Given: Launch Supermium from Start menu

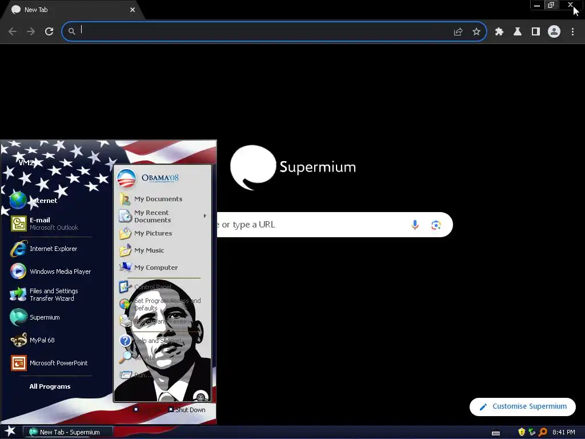Looking at the screenshot, I should [x=35, y=317].
